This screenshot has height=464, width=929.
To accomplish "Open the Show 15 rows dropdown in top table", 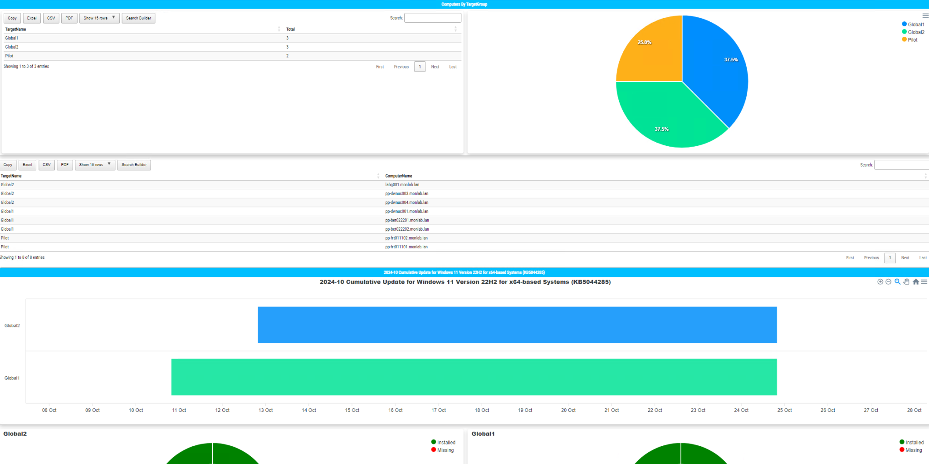I will pyautogui.click(x=99, y=18).
